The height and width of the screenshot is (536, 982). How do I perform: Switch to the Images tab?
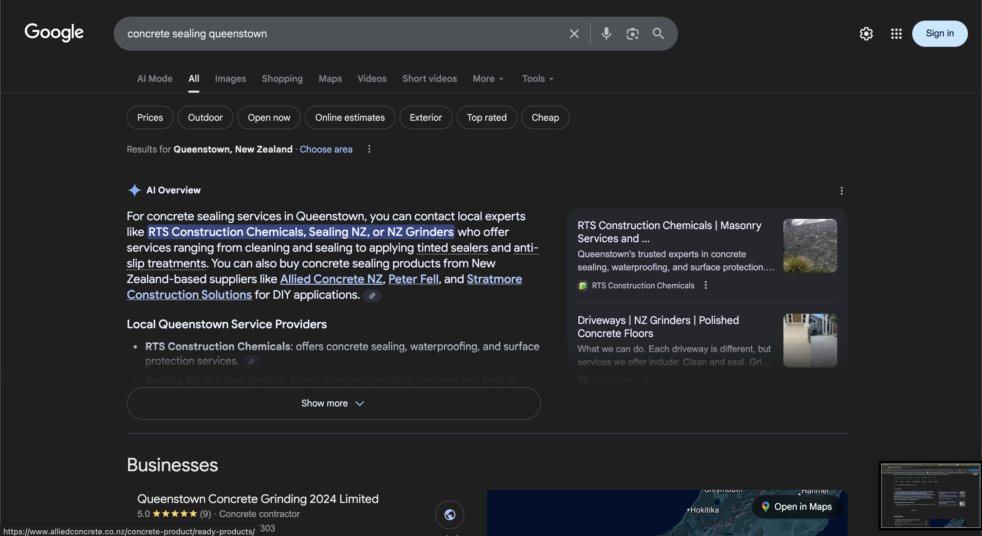point(230,79)
